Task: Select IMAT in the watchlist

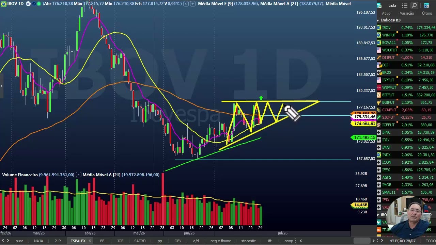Action: (x=406, y=147)
